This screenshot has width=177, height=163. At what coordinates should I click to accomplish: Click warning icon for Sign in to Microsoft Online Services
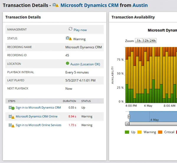pyautogui.click(x=12, y=125)
